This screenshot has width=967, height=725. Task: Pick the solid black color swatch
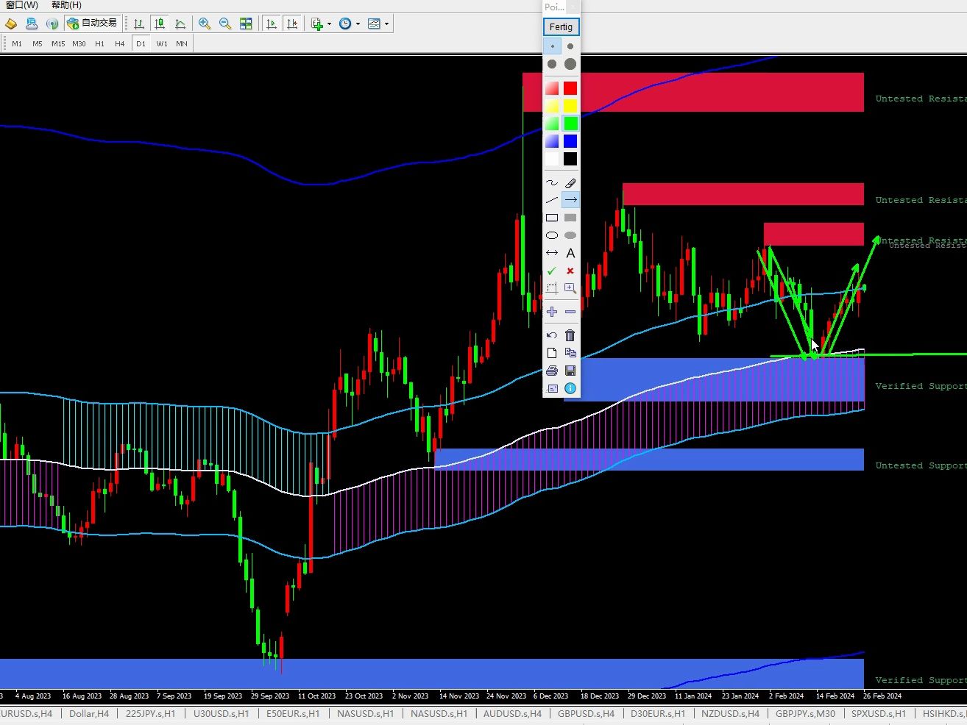tap(570, 159)
